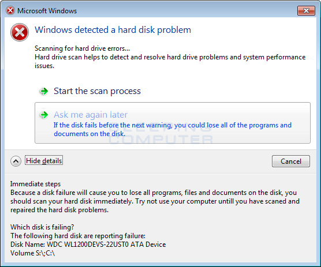Click green arrow beside Start the scan process

coord(44,91)
